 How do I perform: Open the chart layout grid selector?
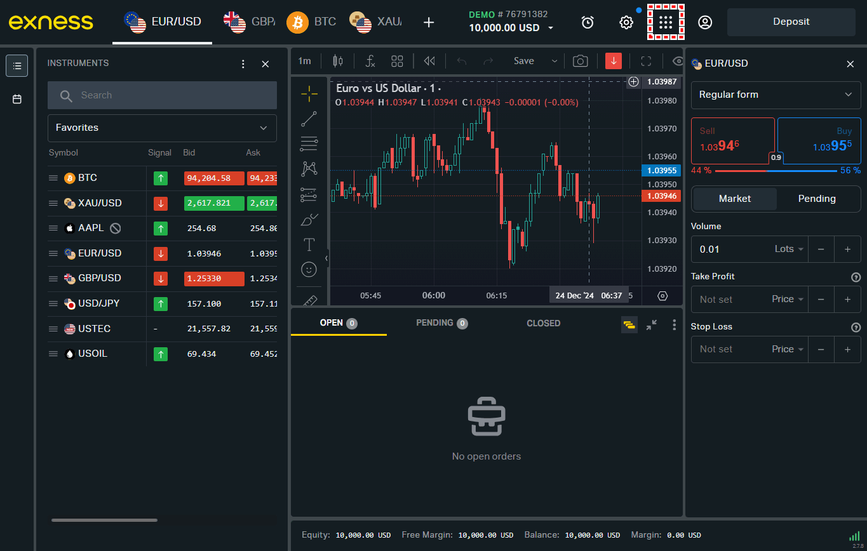point(397,61)
